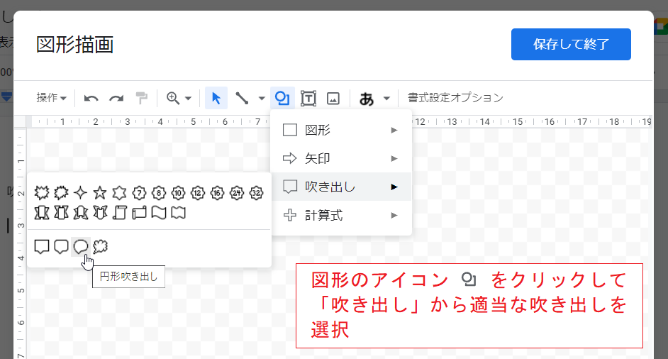Expand arrow on the 矢印 menu row
The image size is (668, 359).
(394, 159)
